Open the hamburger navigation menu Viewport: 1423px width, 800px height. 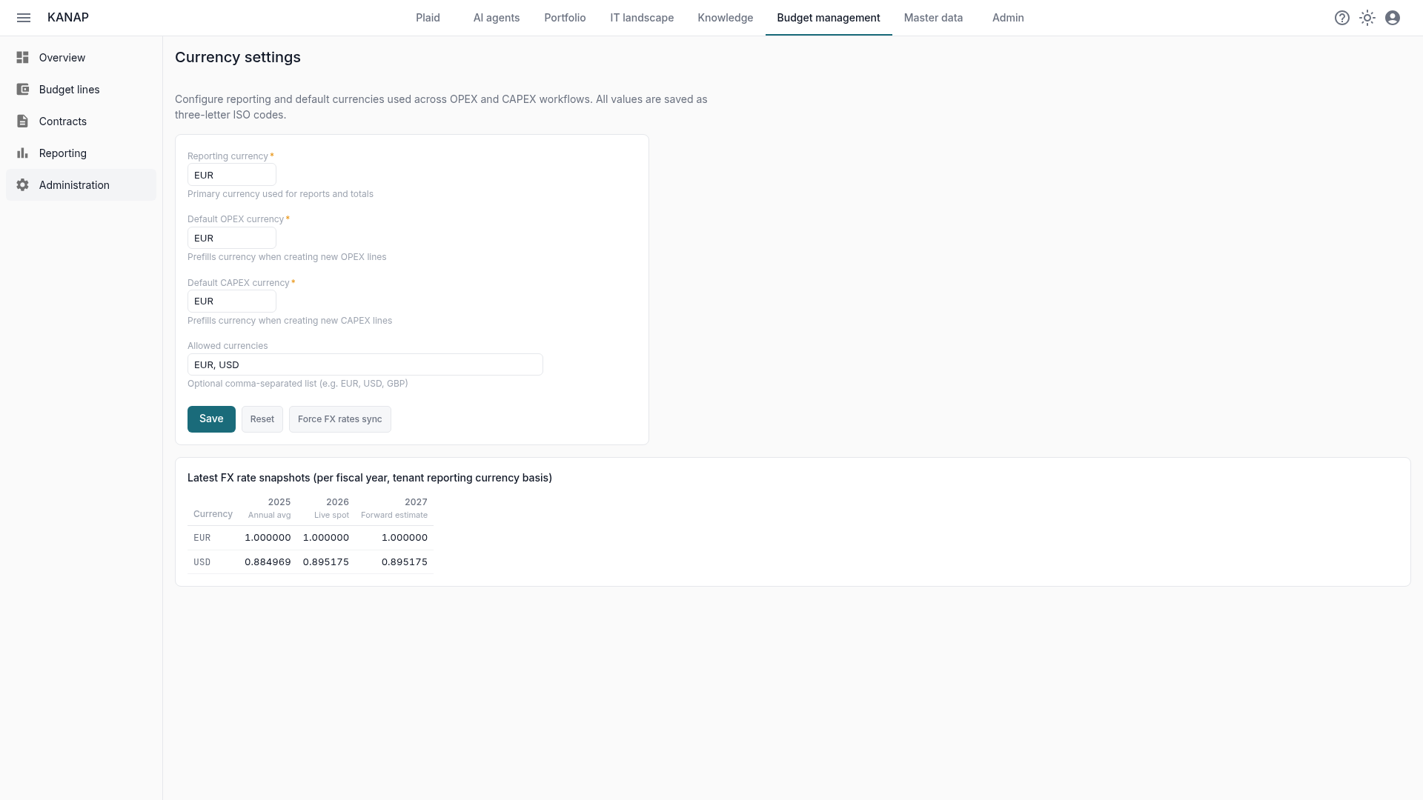(24, 18)
